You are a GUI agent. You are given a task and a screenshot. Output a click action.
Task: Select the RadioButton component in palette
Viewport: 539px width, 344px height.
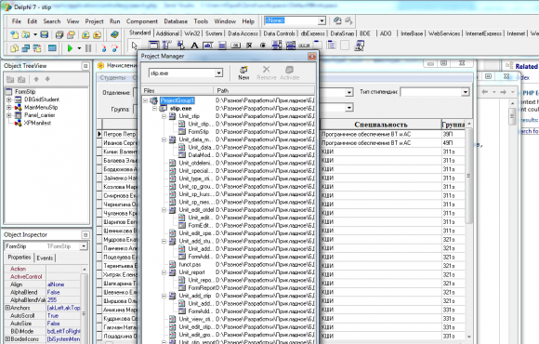263,46
